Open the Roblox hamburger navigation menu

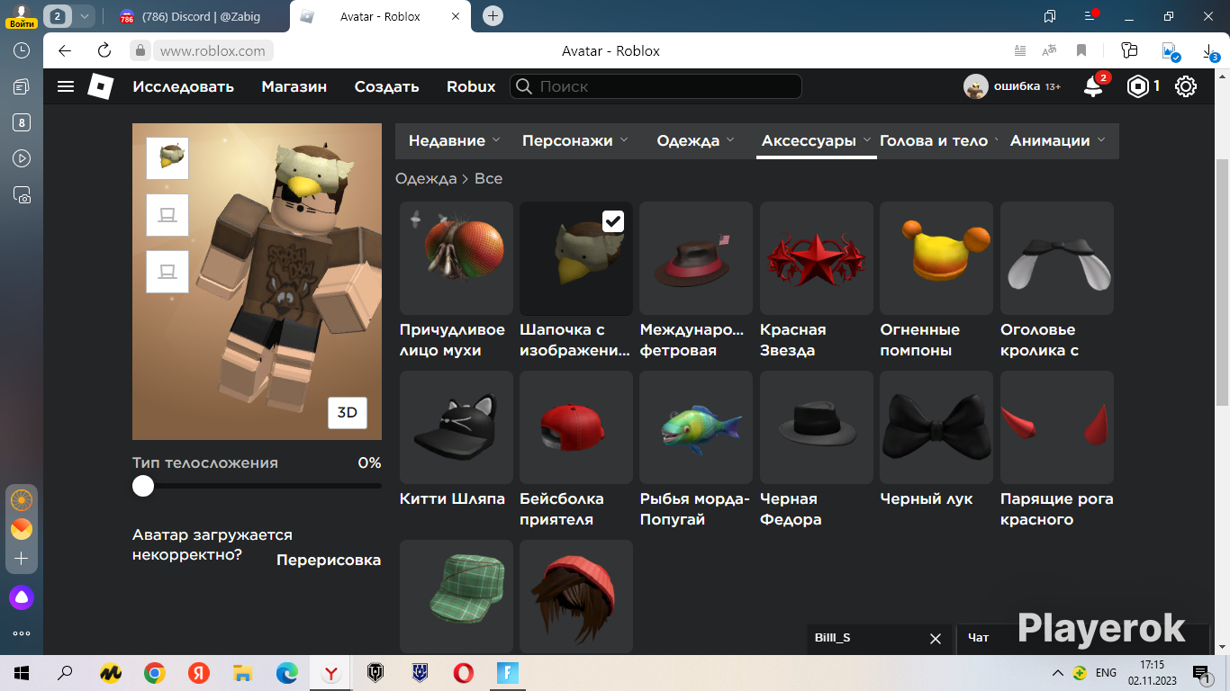click(x=66, y=86)
